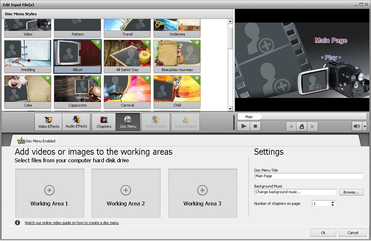Image resolution: width=371 pixels, height=241 pixels.
Task: Stop the preview playback
Action: click(255, 126)
